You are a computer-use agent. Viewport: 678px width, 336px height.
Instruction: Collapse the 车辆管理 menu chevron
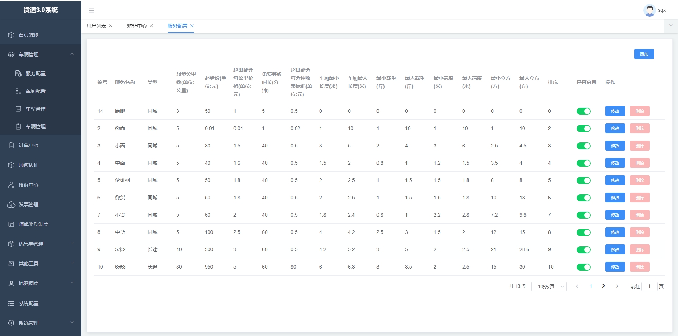72,54
